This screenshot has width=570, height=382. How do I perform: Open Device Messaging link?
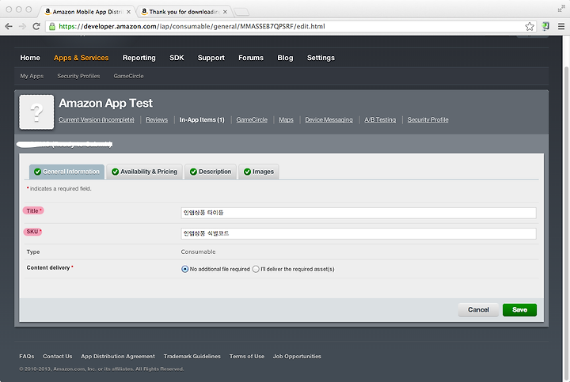tap(329, 119)
